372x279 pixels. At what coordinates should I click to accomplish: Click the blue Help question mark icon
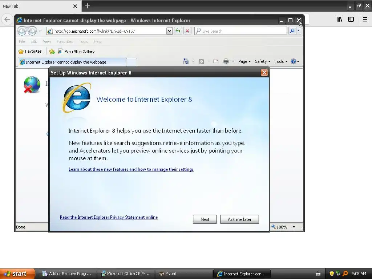[294, 61]
